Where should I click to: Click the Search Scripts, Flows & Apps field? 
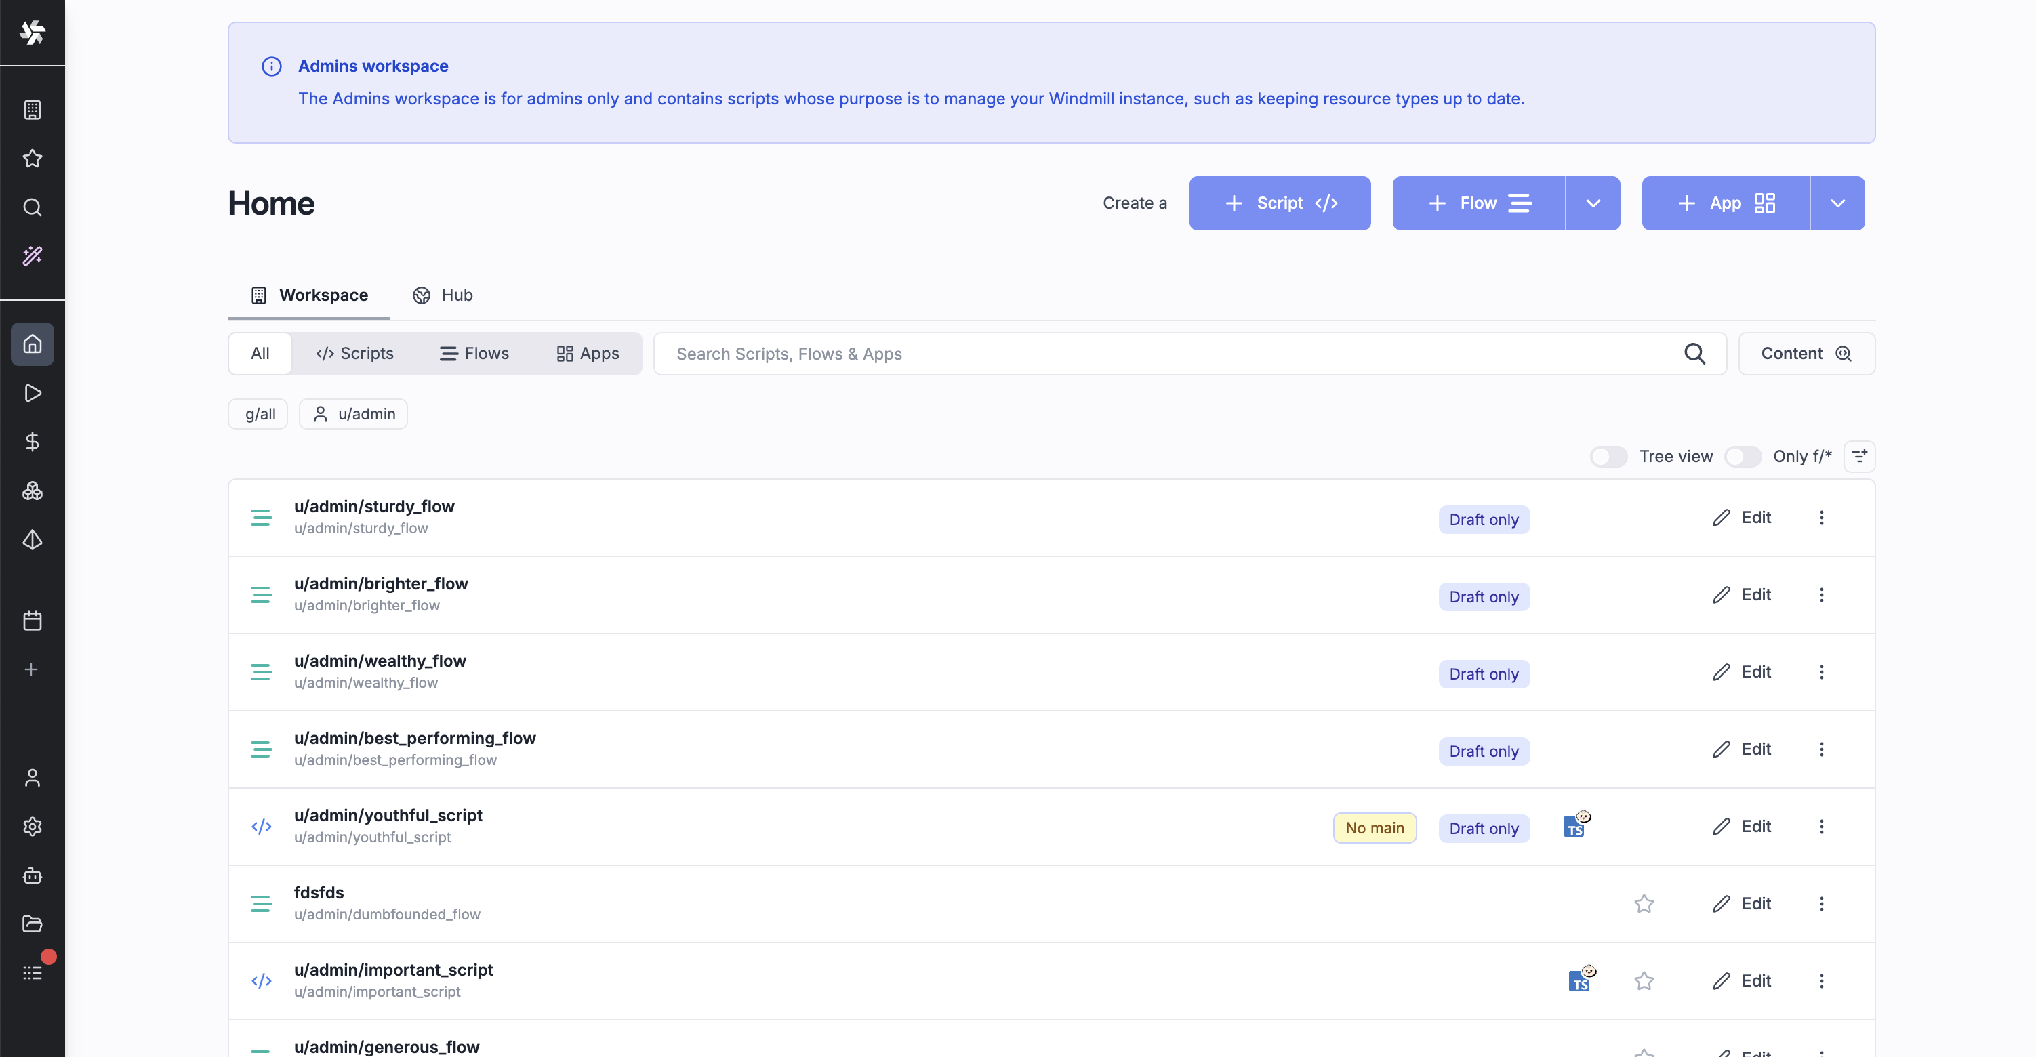1170,353
